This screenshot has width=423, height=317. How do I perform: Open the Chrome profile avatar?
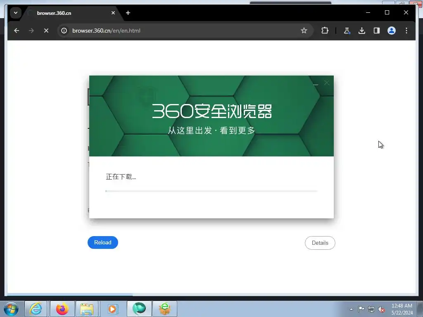click(392, 31)
